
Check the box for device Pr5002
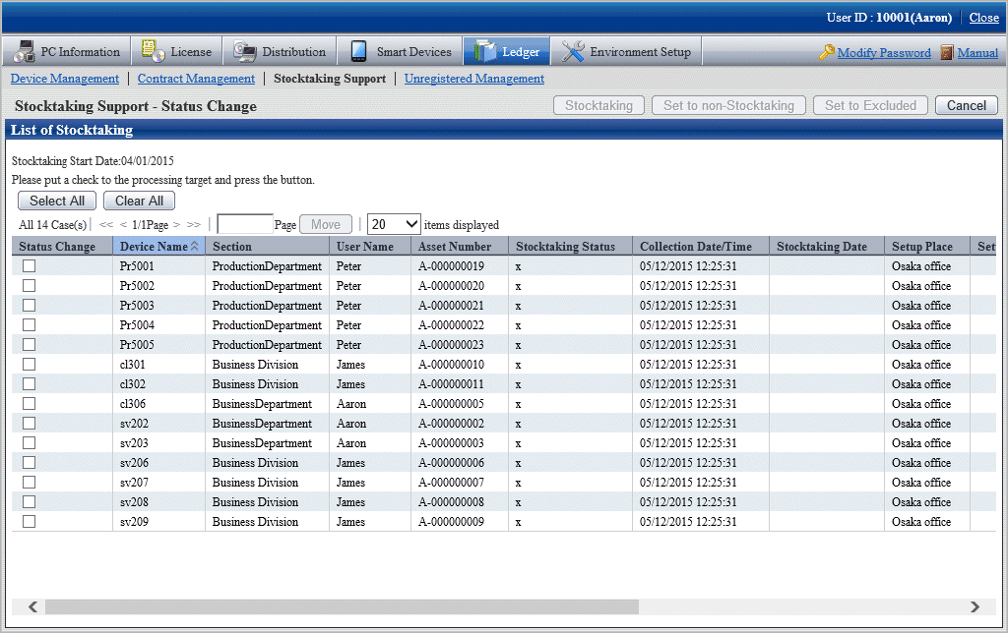click(x=29, y=286)
